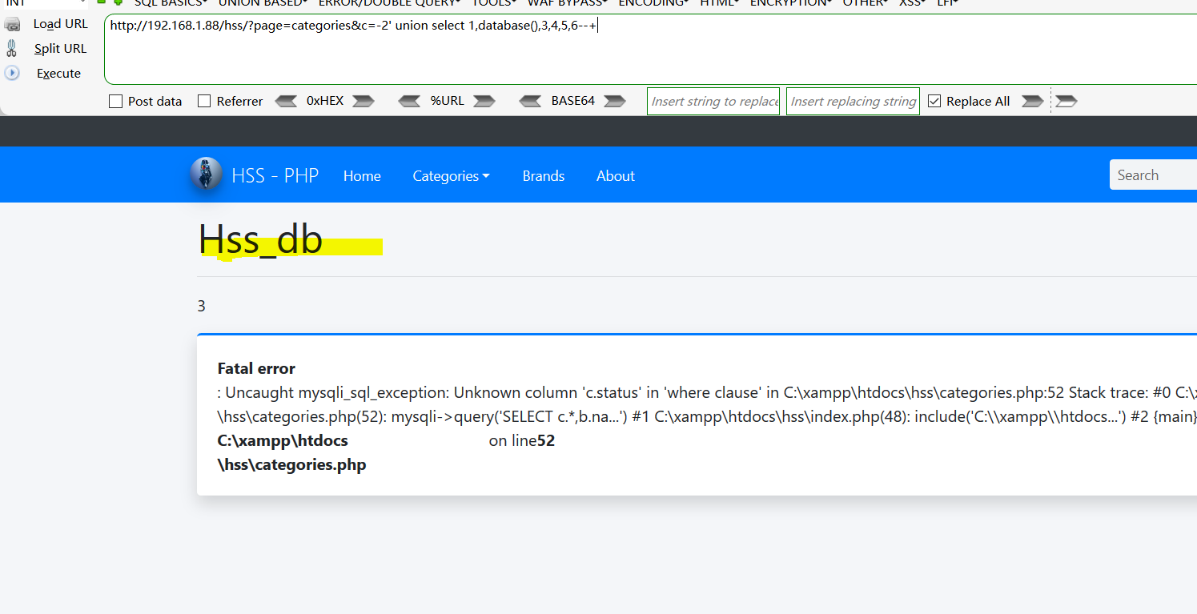Click the left arrow before BASE64
This screenshot has width=1197, height=614.
[x=531, y=101]
